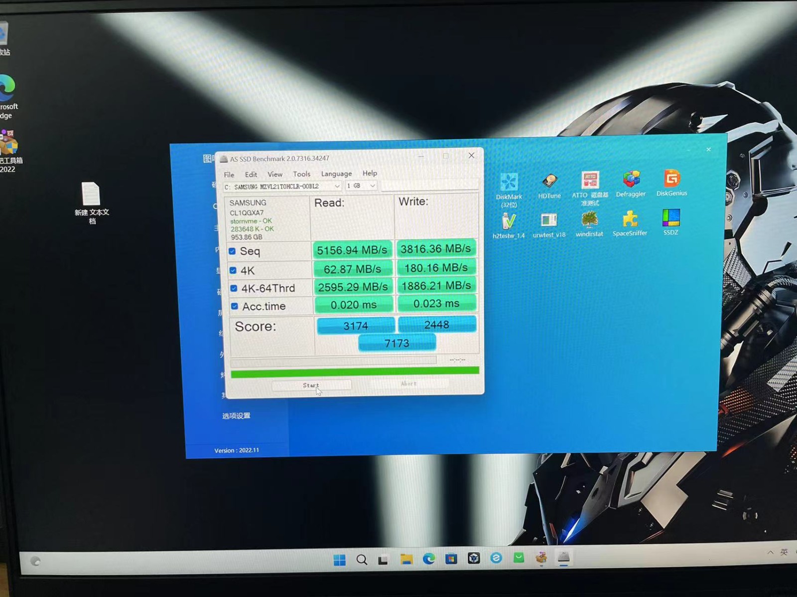Click the 953.86 GB capacity text

[x=246, y=237]
